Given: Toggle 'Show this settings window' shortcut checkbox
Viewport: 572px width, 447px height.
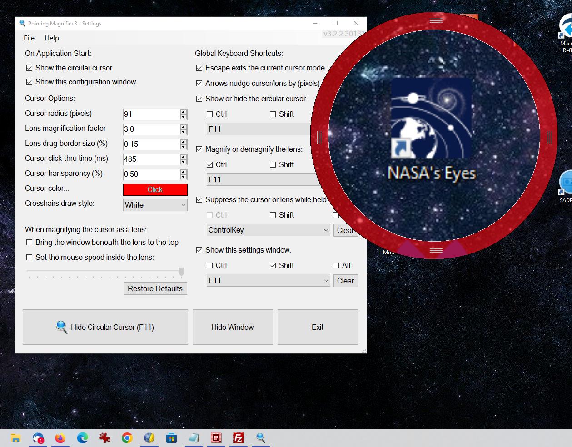Looking at the screenshot, I should click(x=199, y=250).
